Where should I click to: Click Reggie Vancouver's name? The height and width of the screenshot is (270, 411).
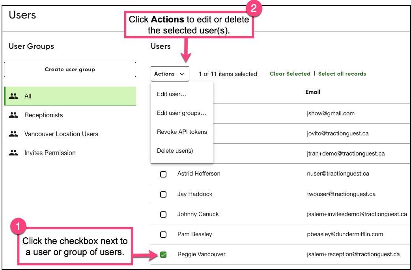click(x=201, y=254)
